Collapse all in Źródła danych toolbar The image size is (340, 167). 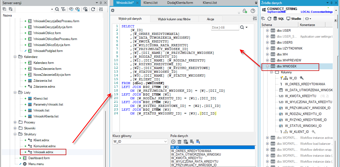(x=263, y=19)
